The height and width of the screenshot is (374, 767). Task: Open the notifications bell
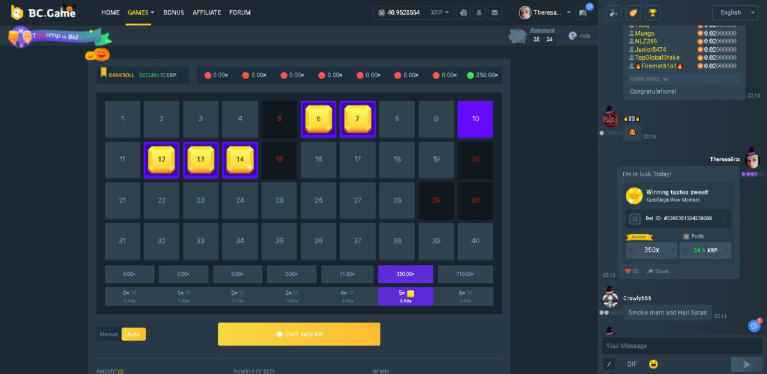(x=478, y=12)
